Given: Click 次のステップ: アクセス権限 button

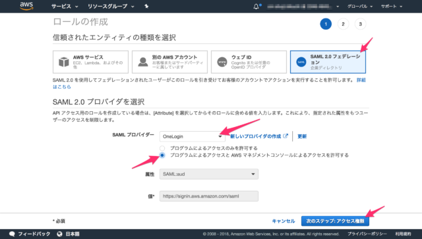Looking at the screenshot, I should [x=335, y=221].
